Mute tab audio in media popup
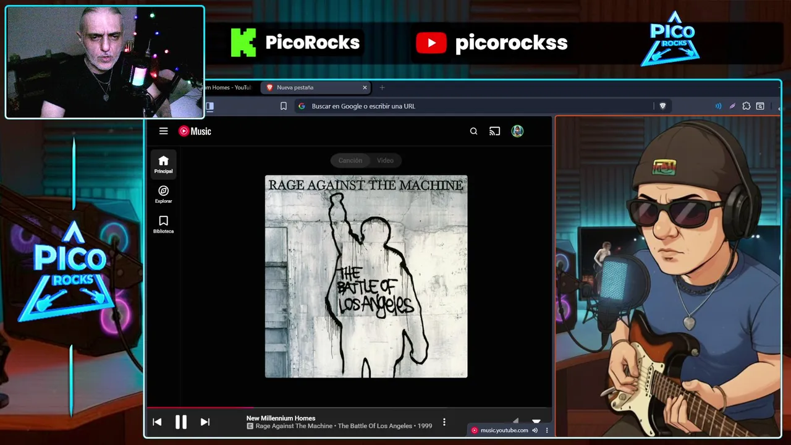791x445 pixels. [x=535, y=430]
